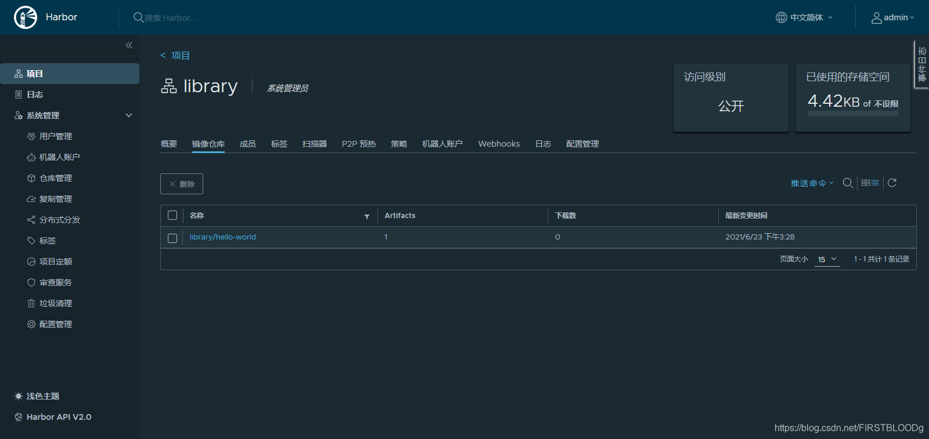Click the 垃圾清理 trash icon
Viewport: 929px width, 439px height.
31,303
